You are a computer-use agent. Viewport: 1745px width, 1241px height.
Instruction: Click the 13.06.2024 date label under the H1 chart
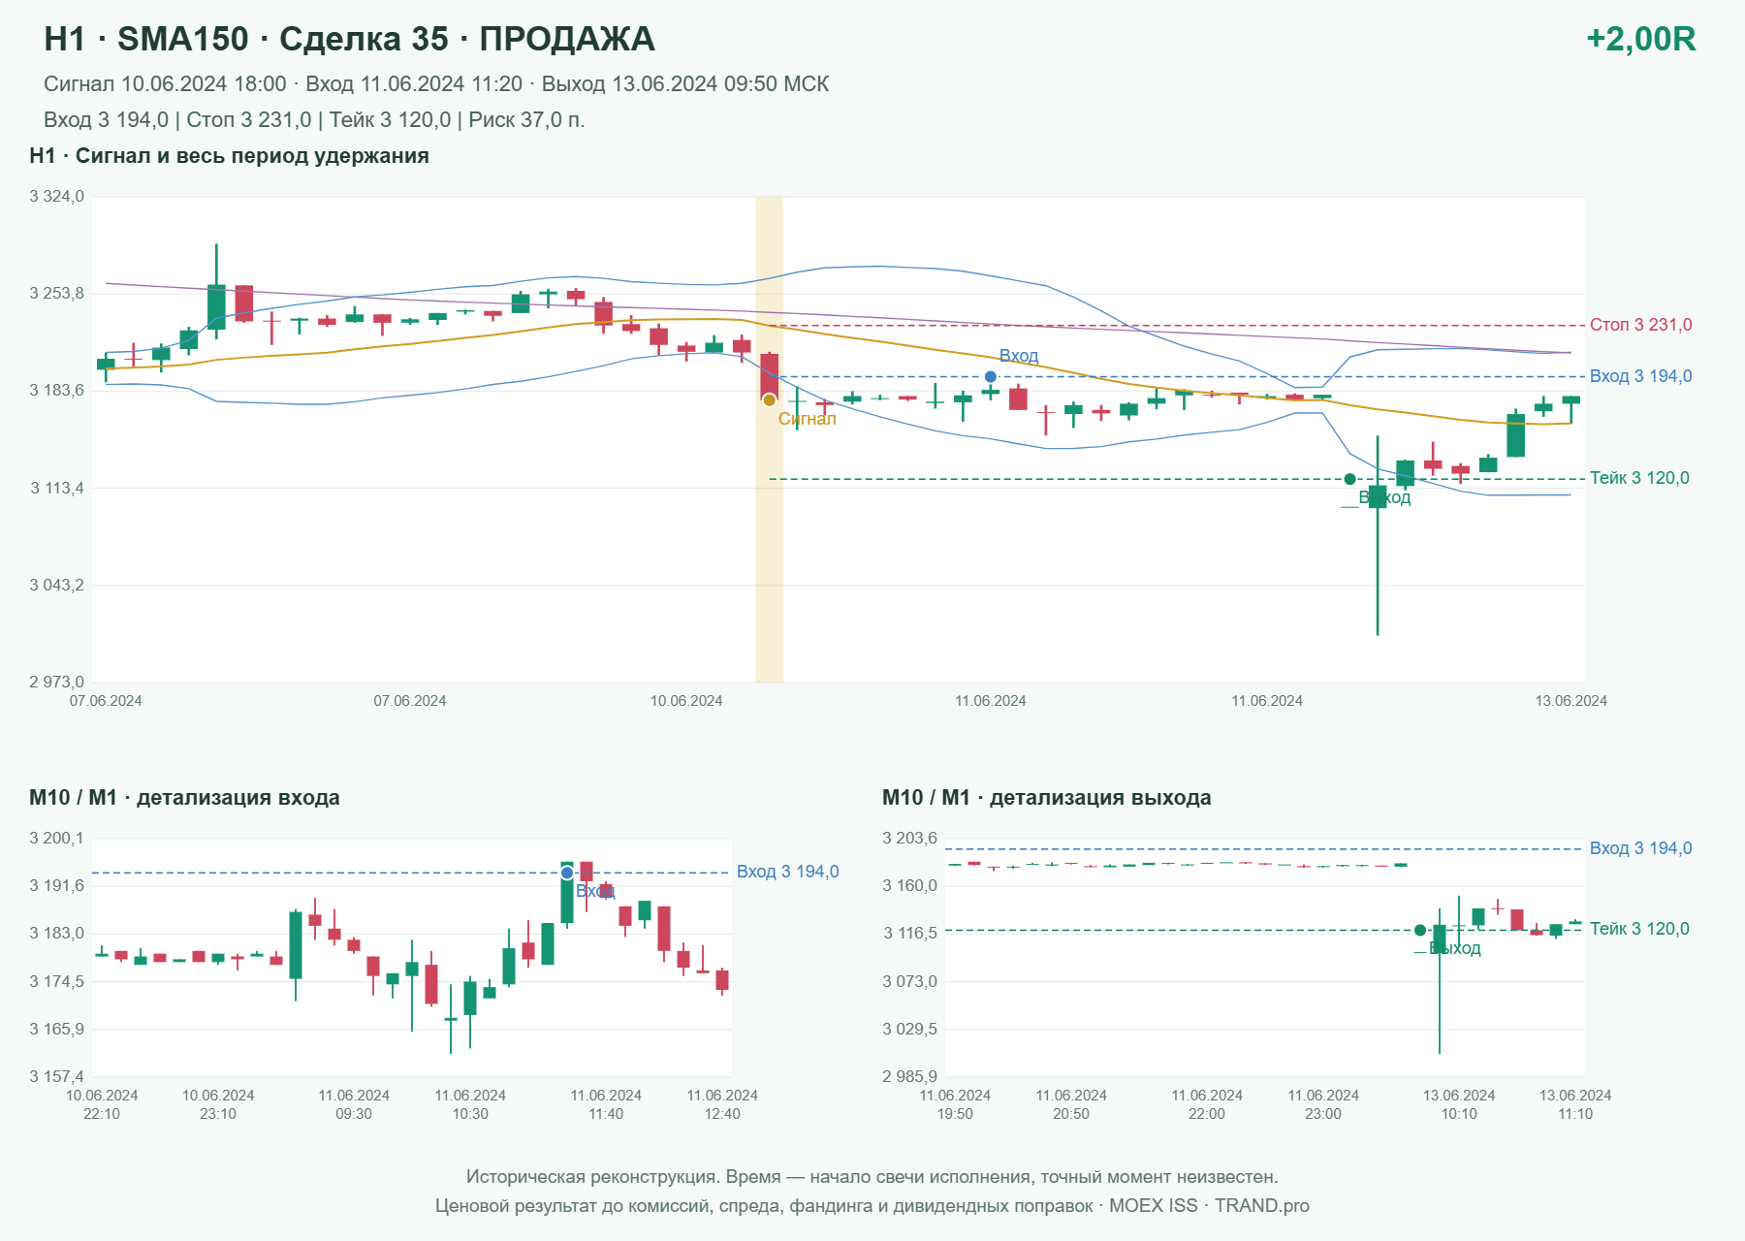(x=1570, y=701)
